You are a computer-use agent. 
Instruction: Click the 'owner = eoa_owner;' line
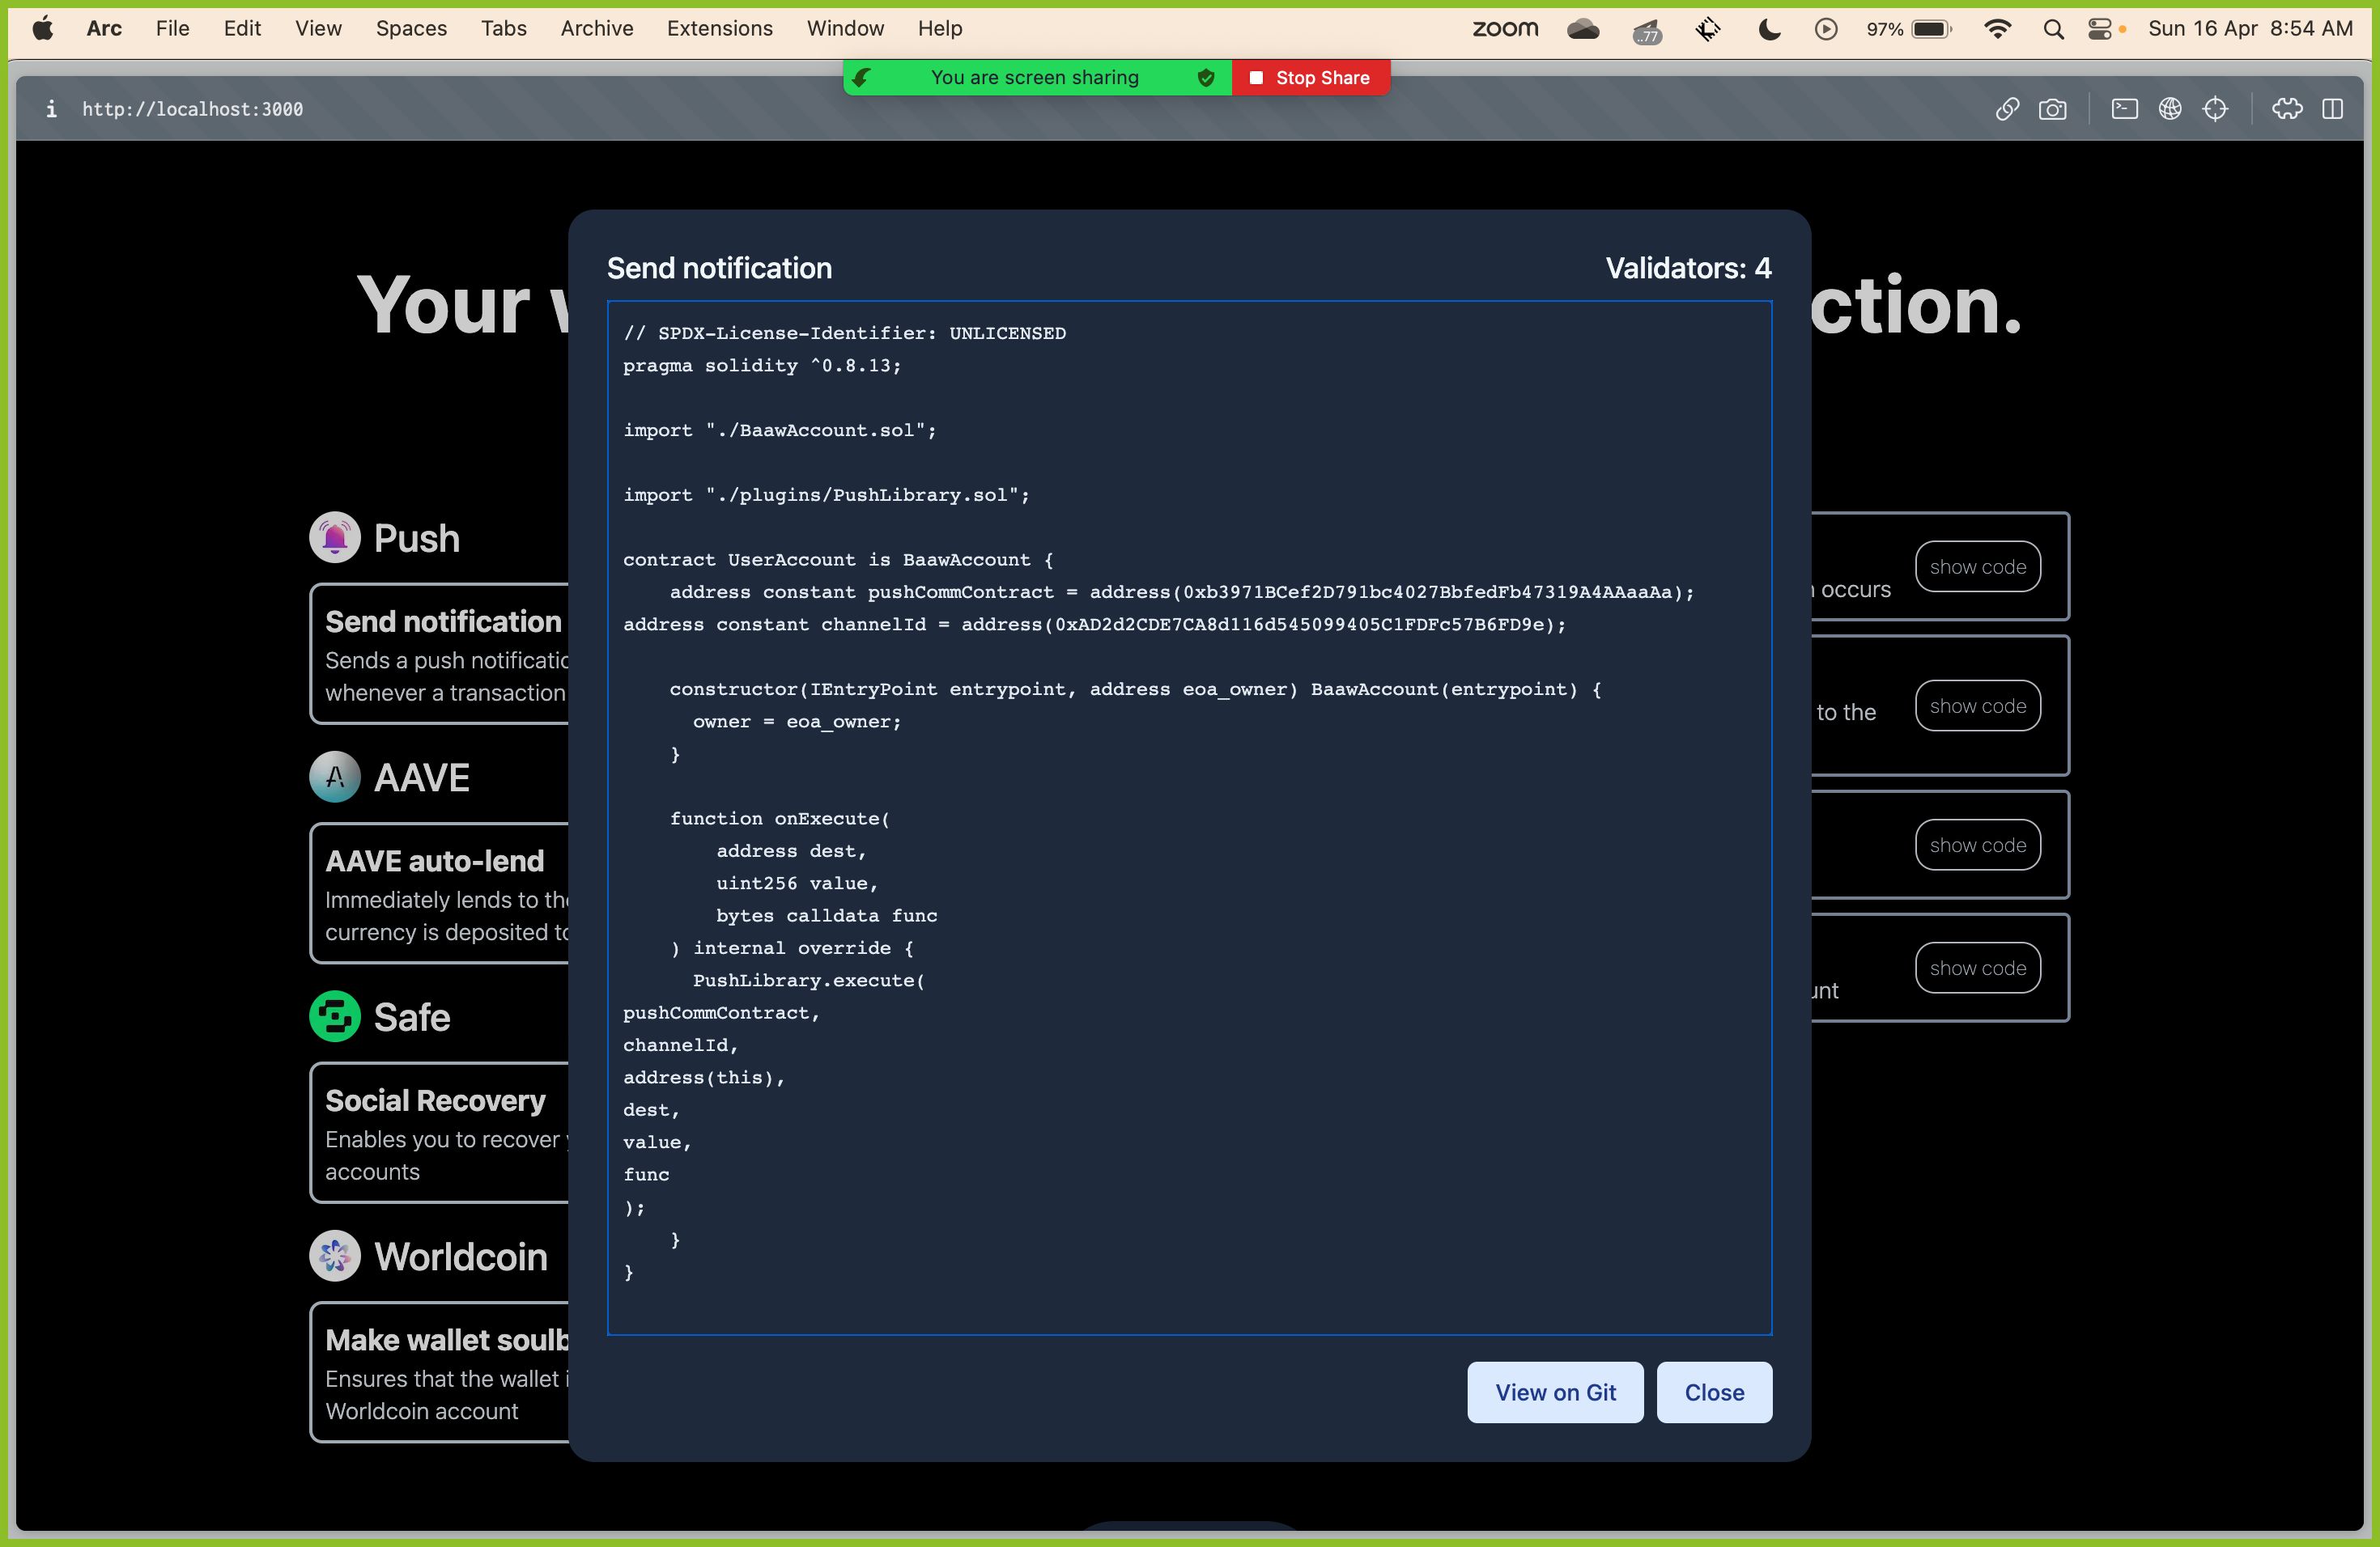(x=797, y=722)
